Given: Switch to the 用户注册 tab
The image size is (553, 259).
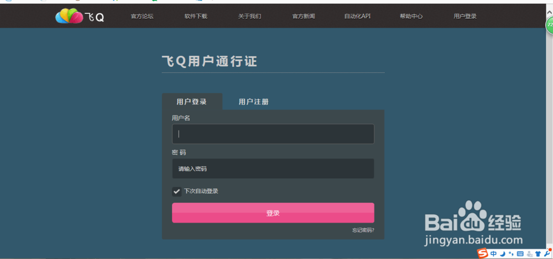Looking at the screenshot, I should 254,102.
